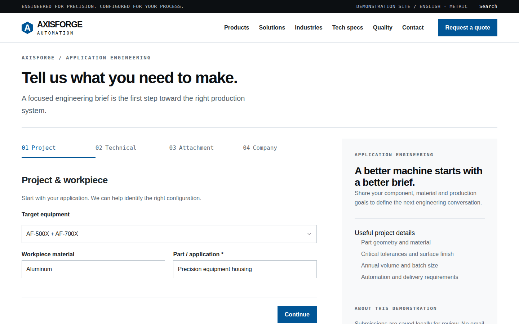Viewport: 519px width, 324px height.
Task: Click the APPLICATION ENGINEERING breadcrumb
Action: [x=108, y=58]
